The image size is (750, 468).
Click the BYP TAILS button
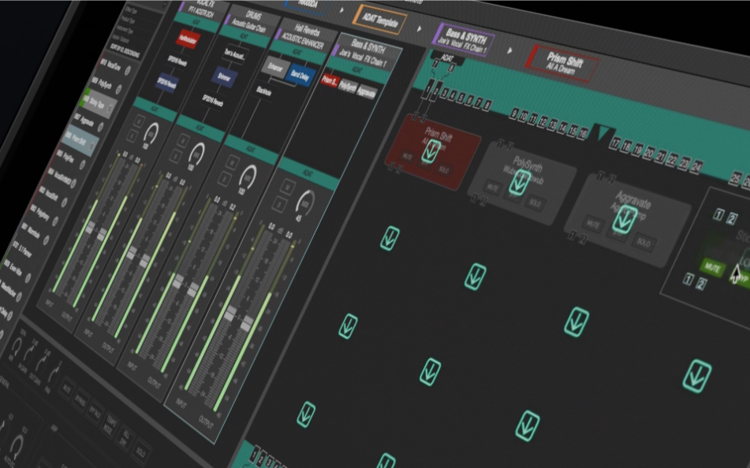(x=96, y=411)
